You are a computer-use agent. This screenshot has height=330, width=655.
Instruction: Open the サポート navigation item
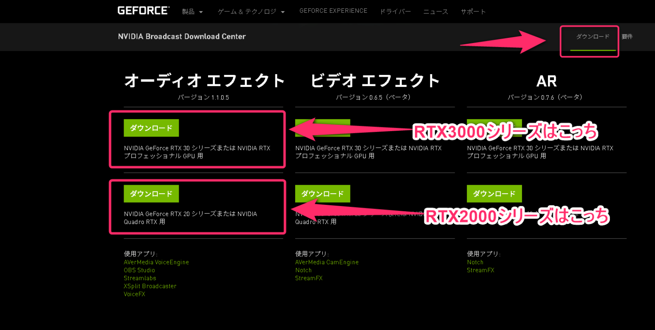click(x=473, y=12)
